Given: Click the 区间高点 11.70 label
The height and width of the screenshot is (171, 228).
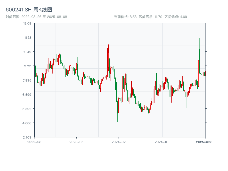Looking at the screenshot, I should pyautogui.click(x=150, y=17).
